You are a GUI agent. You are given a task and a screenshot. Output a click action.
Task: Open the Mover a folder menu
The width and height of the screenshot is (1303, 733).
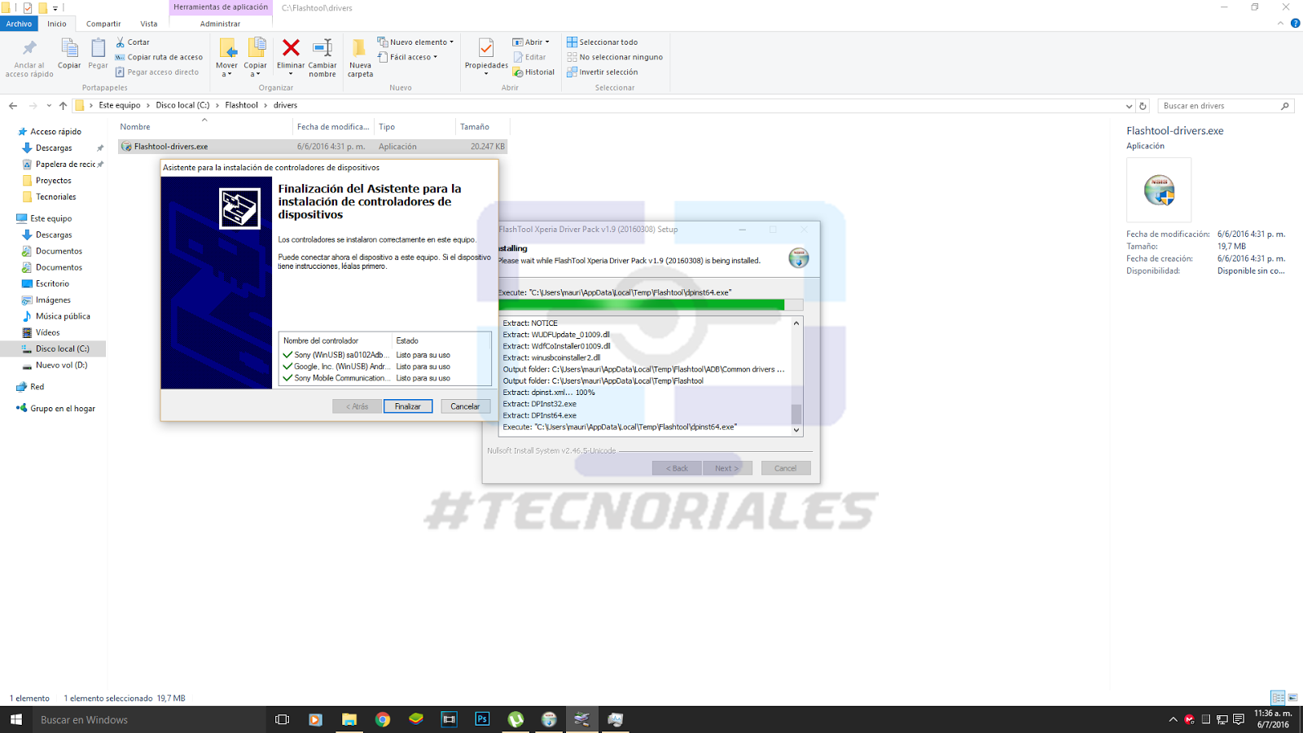pos(227,57)
